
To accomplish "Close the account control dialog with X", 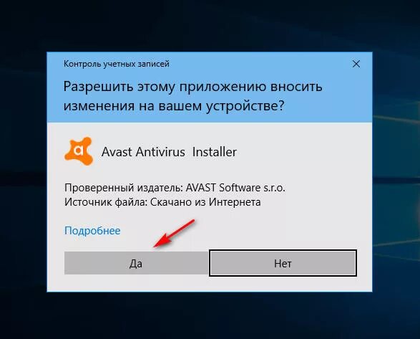I will (356, 64).
